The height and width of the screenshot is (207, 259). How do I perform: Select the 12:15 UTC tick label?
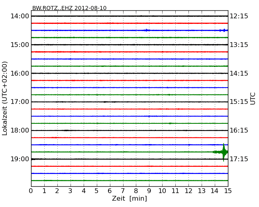pos(239,16)
